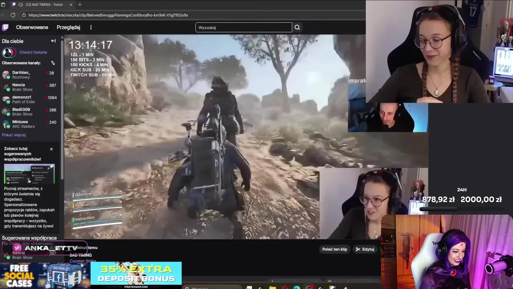The image size is (513, 289).
Task: Open a new browser tab
Action: tap(80, 4)
